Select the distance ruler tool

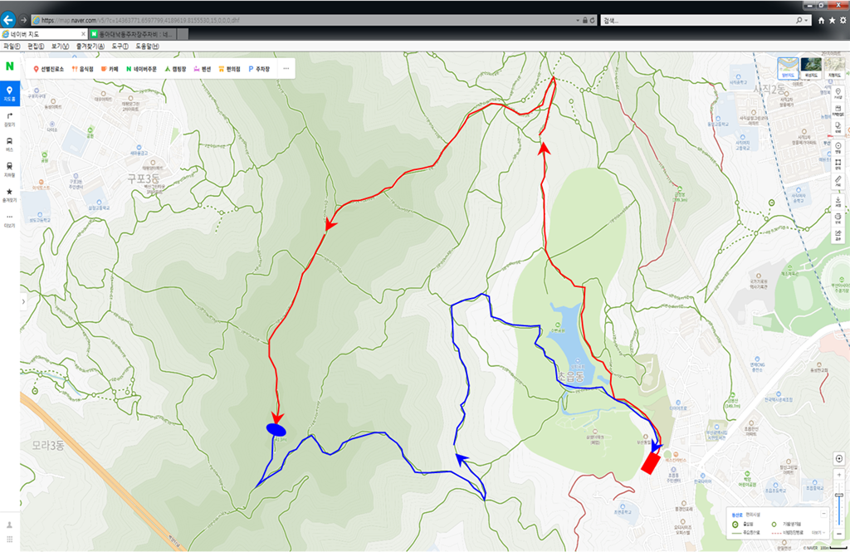(838, 181)
